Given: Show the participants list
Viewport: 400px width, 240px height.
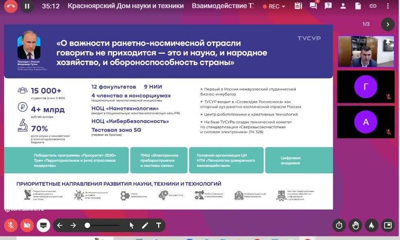Looking at the screenshot, I should pos(343,6).
